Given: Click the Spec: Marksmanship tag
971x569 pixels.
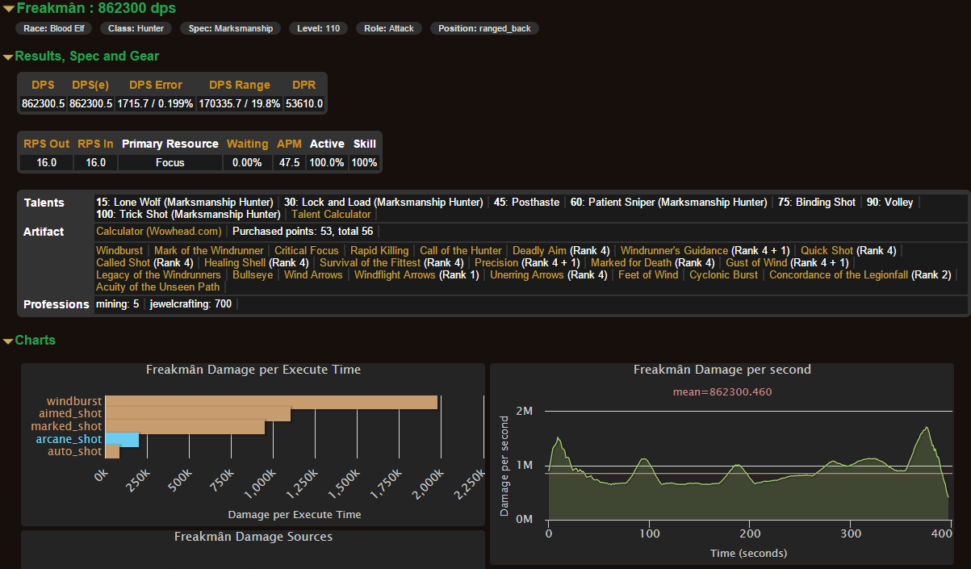Looking at the screenshot, I should 231,28.
